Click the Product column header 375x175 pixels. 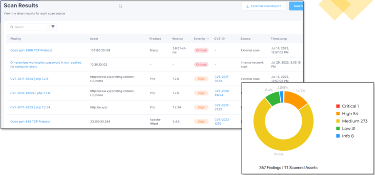tap(155, 38)
